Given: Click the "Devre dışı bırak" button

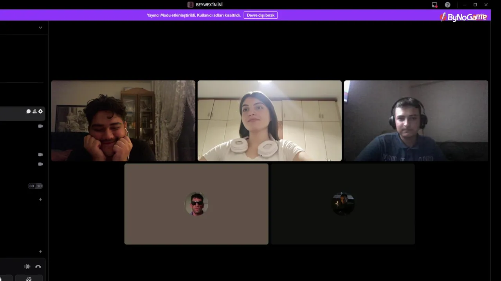Looking at the screenshot, I should click(261, 15).
